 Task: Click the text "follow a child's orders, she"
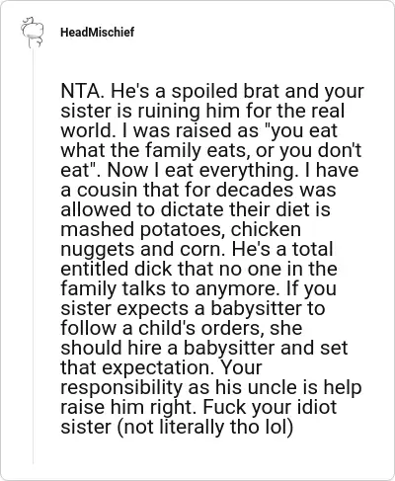(182, 328)
